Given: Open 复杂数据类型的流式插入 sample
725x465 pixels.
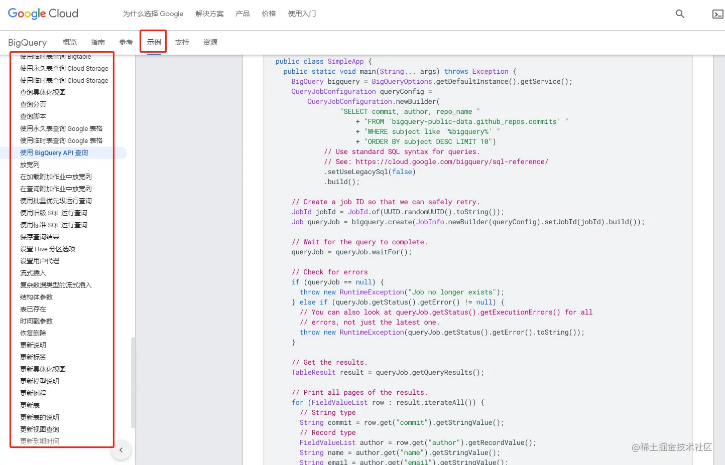Looking at the screenshot, I should point(56,285).
